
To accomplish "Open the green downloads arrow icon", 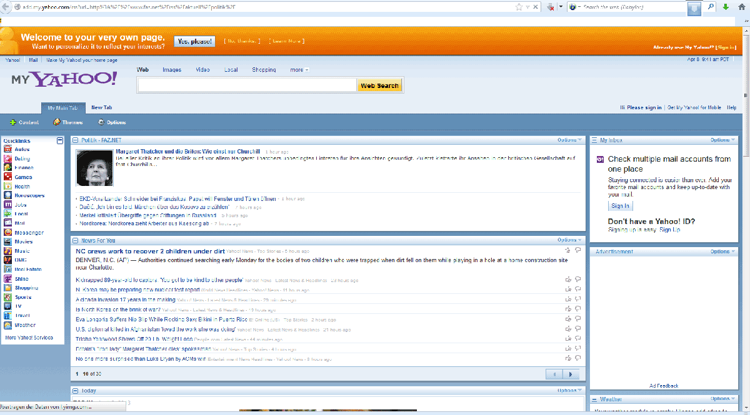I will click(x=726, y=7).
